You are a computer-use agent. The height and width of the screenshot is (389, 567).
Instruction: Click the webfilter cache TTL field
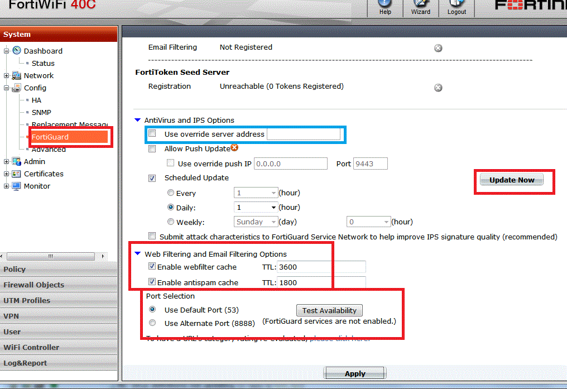tap(321, 267)
